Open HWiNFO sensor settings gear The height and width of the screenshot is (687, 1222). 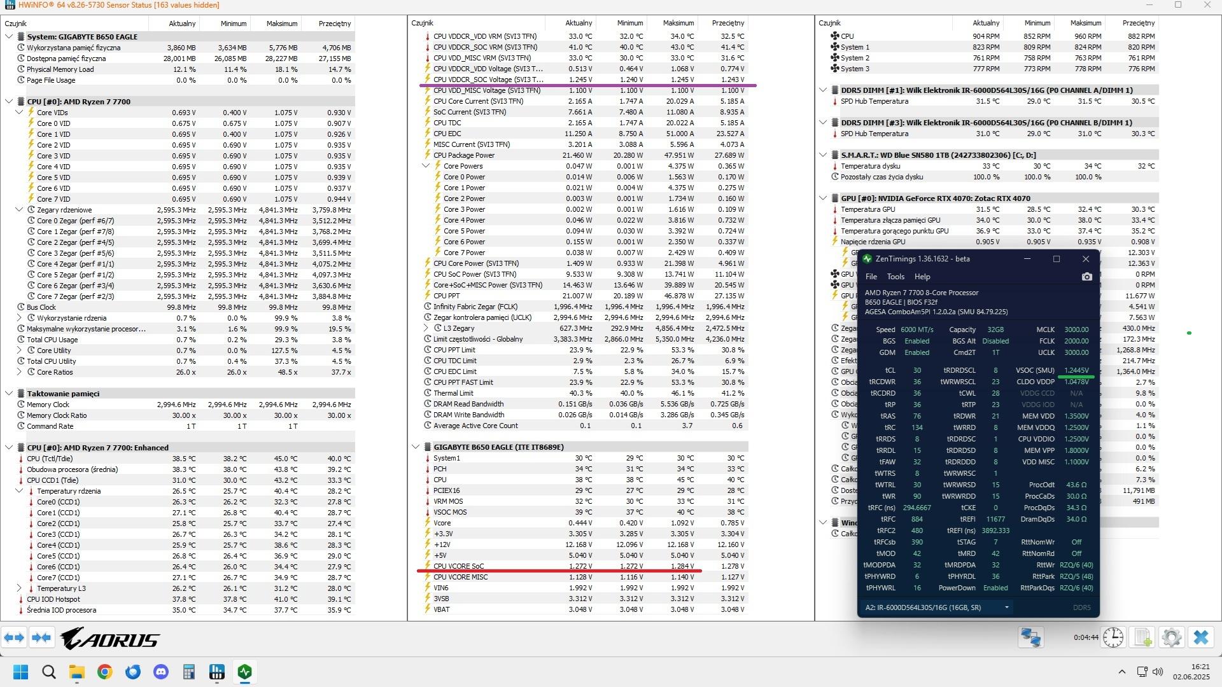(x=1171, y=637)
